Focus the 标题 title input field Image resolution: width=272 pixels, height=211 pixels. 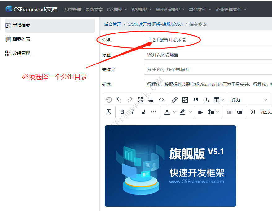tap(208, 55)
